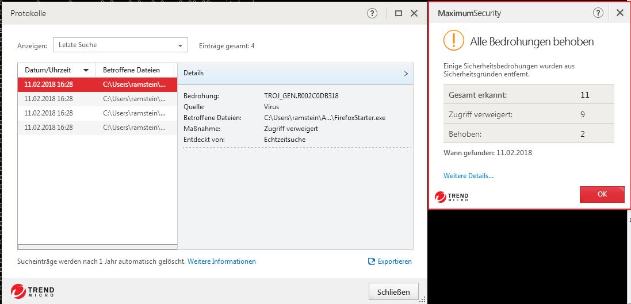631x304 pixels.
Task: Open the Anzeigen 'Letzte Suche' dropdown
Action: tap(120, 45)
